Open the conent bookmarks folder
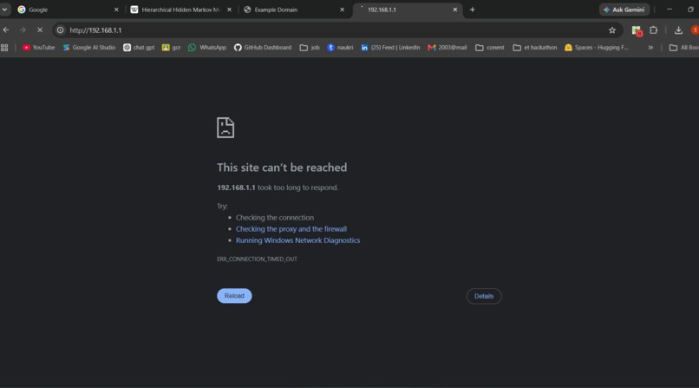The image size is (699, 388). [489, 47]
